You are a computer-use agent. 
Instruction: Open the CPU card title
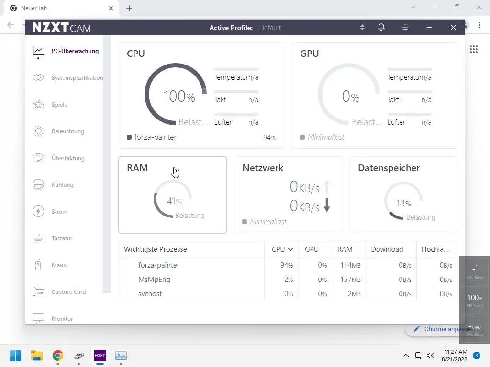point(135,54)
